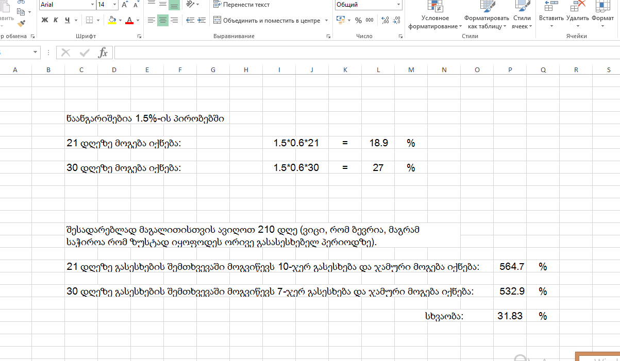Image resolution: width=620 pixels, height=361 pixels.
Task: Apply bold formatting with Ж icon
Action: [x=44, y=19]
